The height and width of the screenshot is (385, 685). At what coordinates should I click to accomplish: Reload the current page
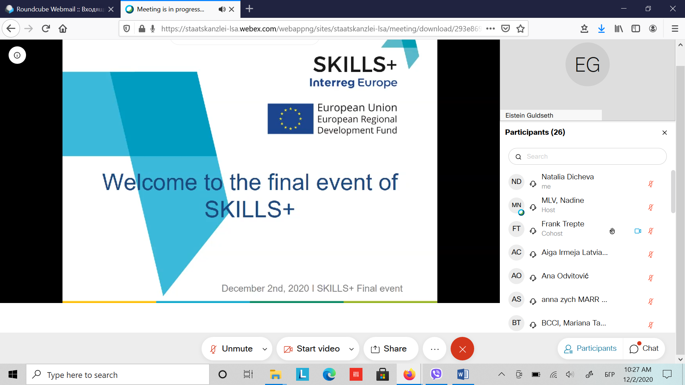[46, 29]
